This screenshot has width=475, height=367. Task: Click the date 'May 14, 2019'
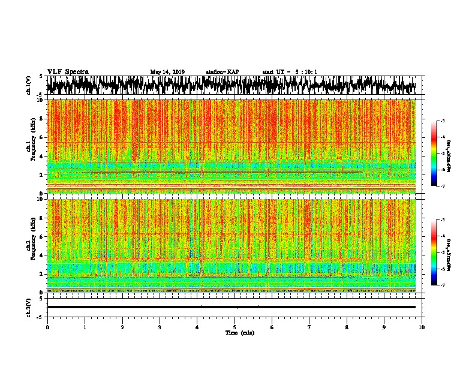coord(167,72)
